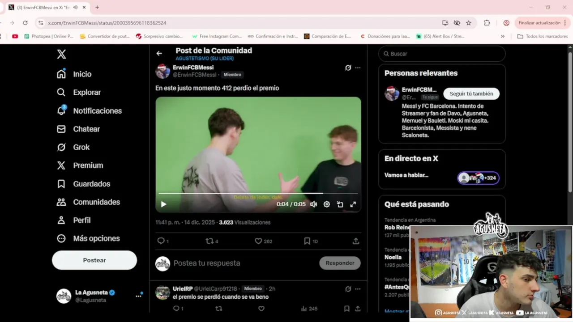Share UrielRP comment
The width and height of the screenshot is (573, 322).
(358, 309)
